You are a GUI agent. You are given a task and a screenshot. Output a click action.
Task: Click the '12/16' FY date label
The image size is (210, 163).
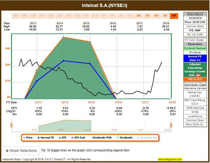118,102
